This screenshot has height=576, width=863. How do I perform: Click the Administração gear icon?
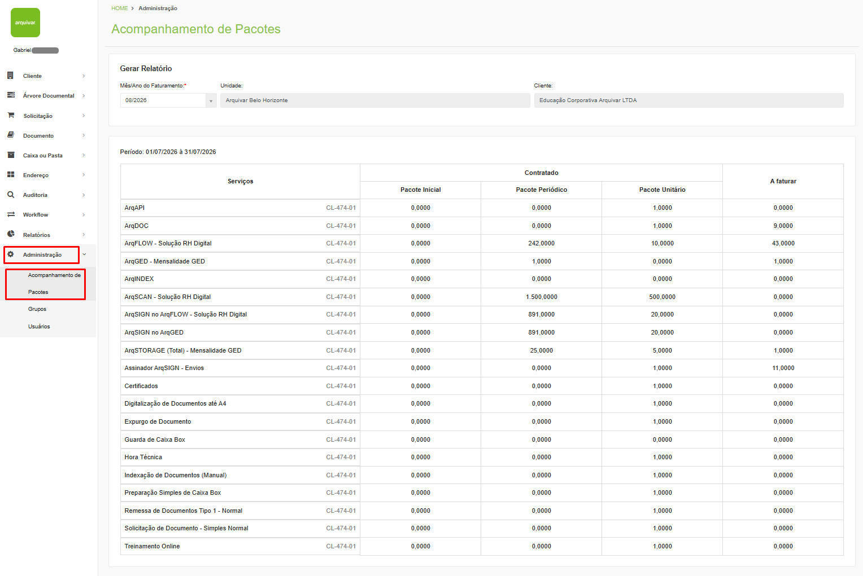pyautogui.click(x=11, y=254)
